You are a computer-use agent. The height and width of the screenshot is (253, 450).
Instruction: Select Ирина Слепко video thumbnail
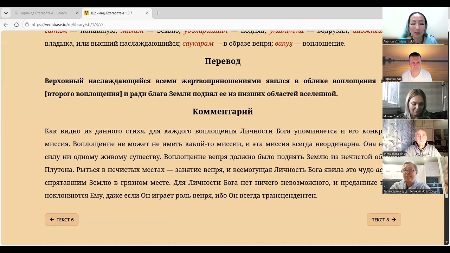coord(415,100)
